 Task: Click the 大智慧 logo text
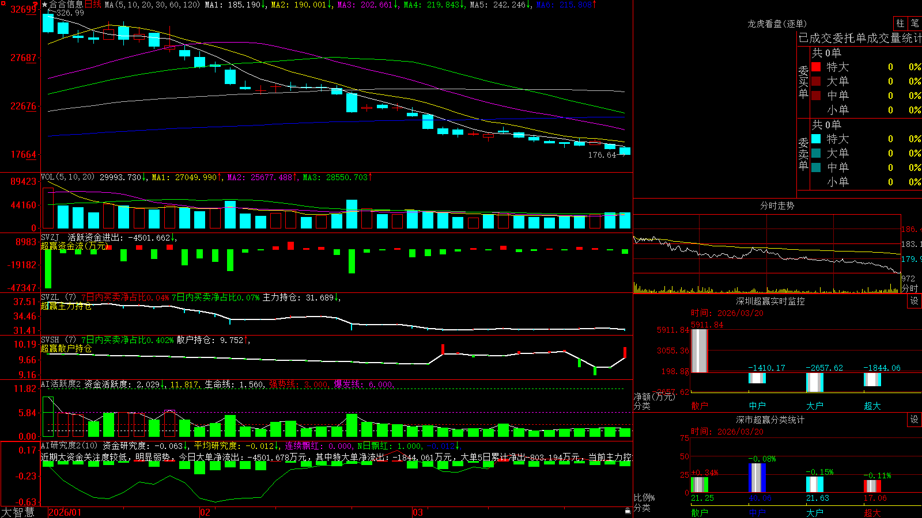coord(18,512)
